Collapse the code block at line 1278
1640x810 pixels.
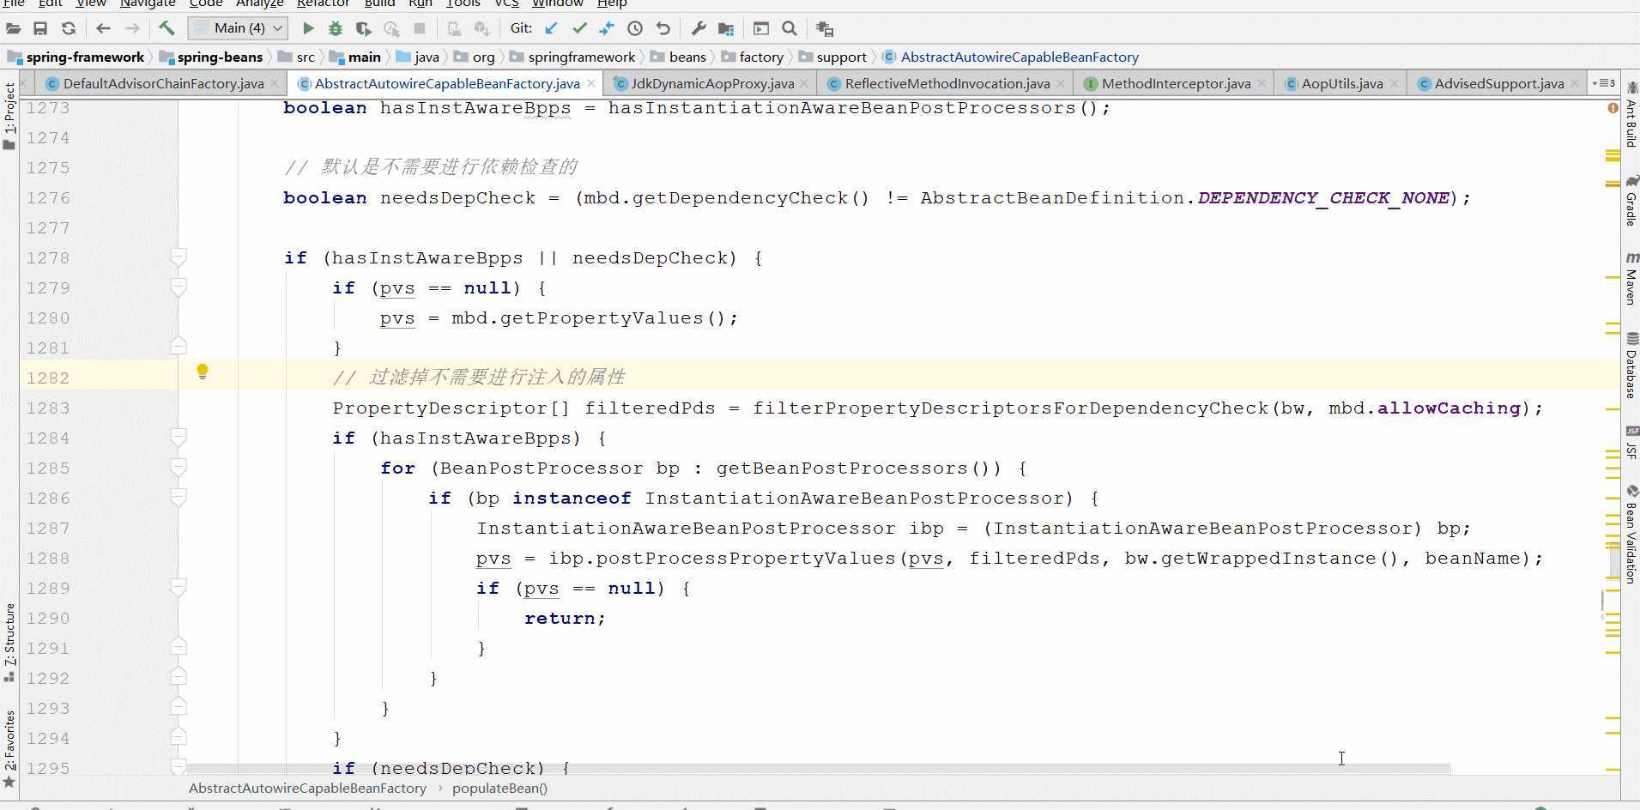click(x=179, y=257)
